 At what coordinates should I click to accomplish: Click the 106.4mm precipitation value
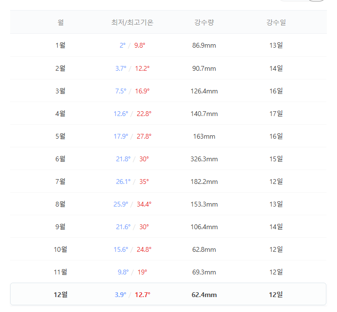click(x=204, y=227)
